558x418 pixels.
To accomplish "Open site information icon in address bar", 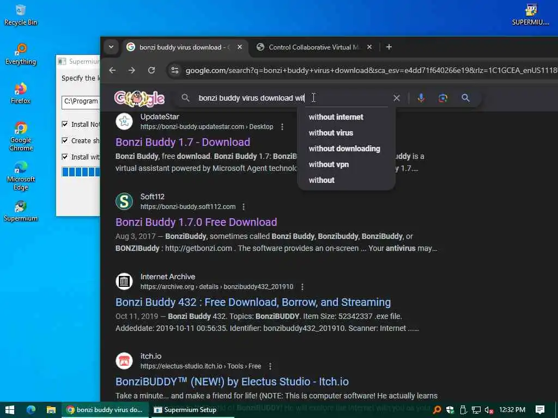I will tap(175, 70).
